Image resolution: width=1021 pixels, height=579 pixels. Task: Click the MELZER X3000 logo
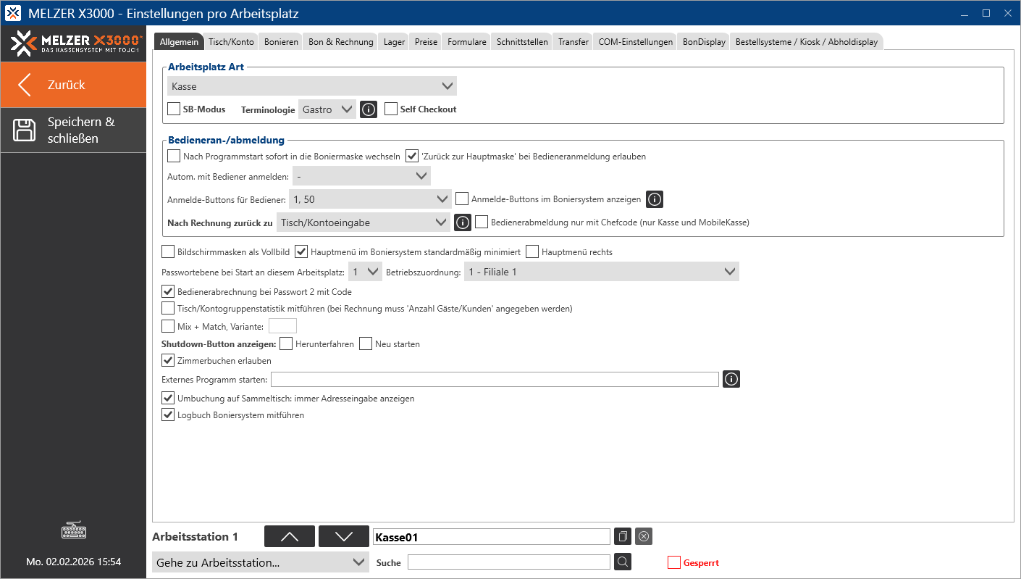(x=76, y=44)
